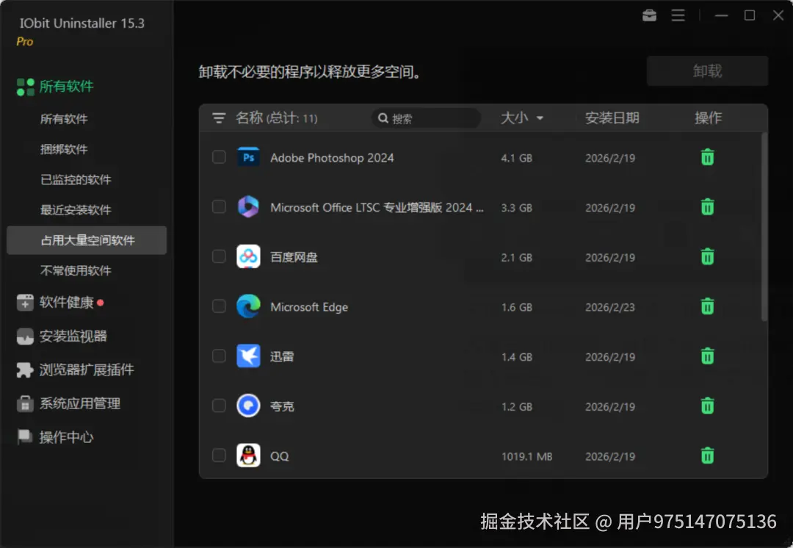Image resolution: width=793 pixels, height=548 pixels.
Task: Open the 浏览器扩展插件 section
Action: (87, 370)
